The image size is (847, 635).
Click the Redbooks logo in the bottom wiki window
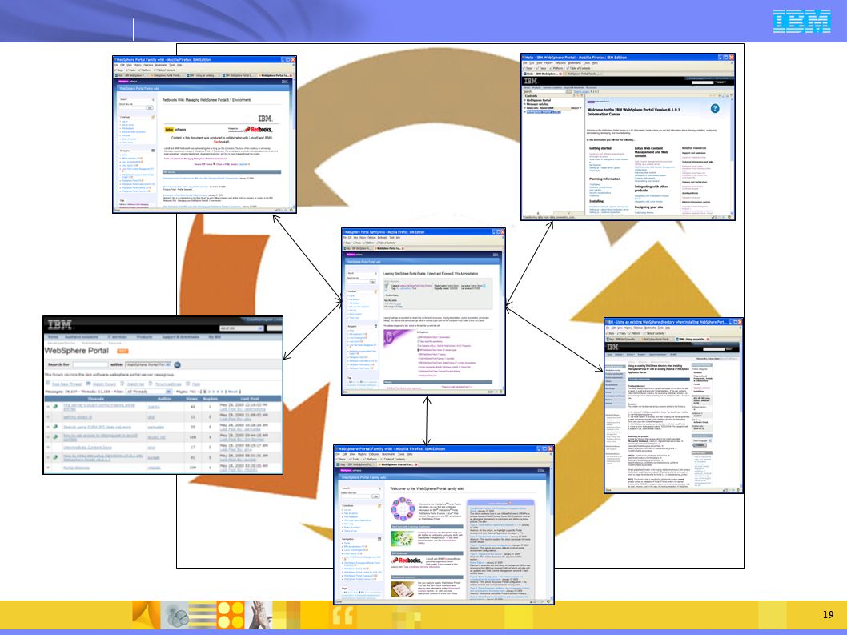[407, 561]
